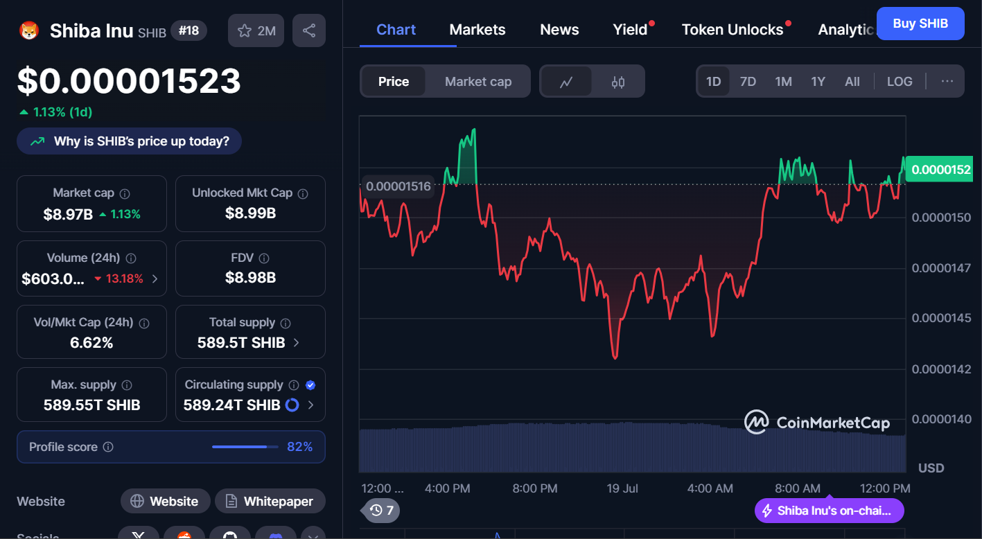Open the Website link button

166,501
